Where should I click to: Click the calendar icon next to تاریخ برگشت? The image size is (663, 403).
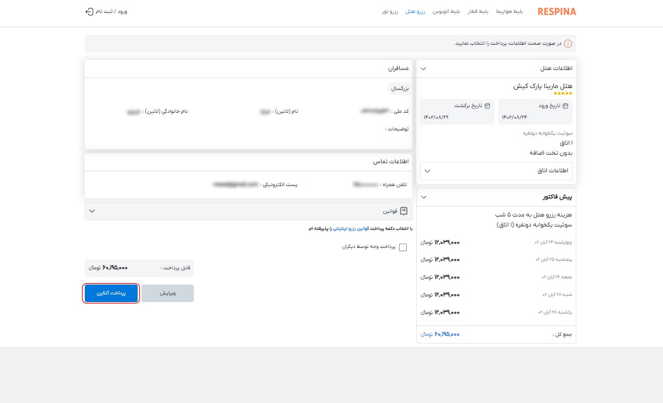coord(487,106)
